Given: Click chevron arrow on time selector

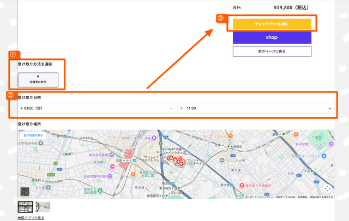Looking at the screenshot, I should (330, 108).
